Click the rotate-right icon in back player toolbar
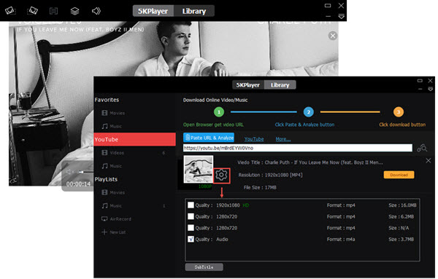 [x=32, y=11]
